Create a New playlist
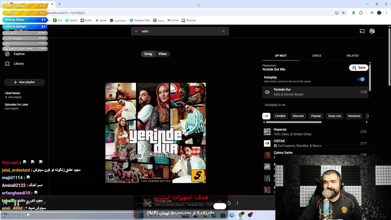391x220 pixels. 24,82
